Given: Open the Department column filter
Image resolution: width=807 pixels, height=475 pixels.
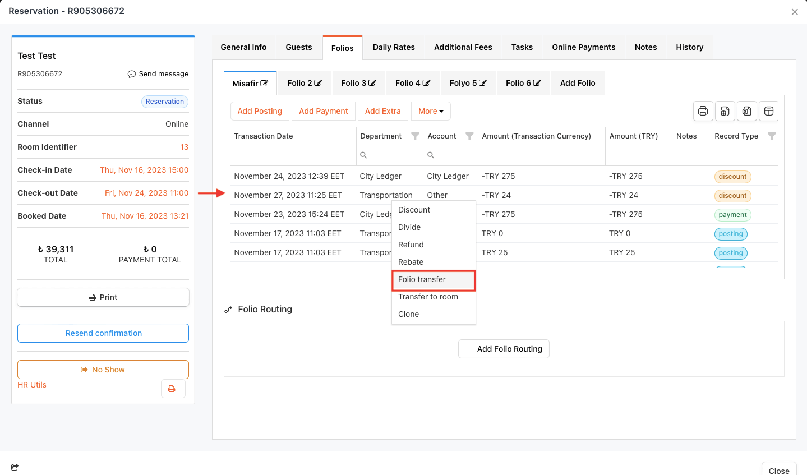Looking at the screenshot, I should point(415,136).
